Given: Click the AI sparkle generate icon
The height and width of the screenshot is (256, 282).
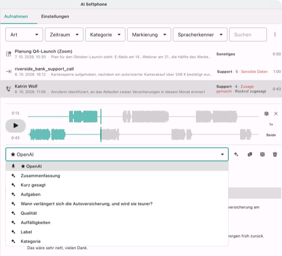Looking at the screenshot, I should pyautogui.click(x=236, y=154).
